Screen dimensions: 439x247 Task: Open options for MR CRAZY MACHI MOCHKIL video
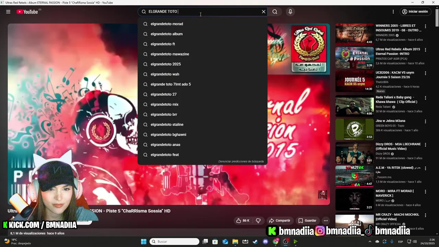click(426, 215)
